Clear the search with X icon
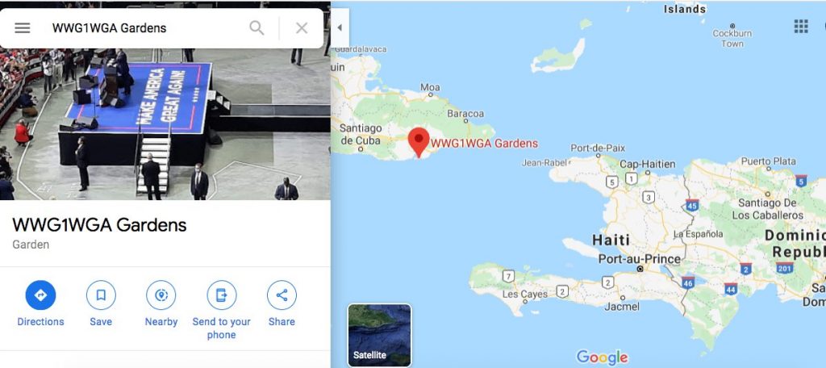The image size is (826, 368). click(x=302, y=28)
